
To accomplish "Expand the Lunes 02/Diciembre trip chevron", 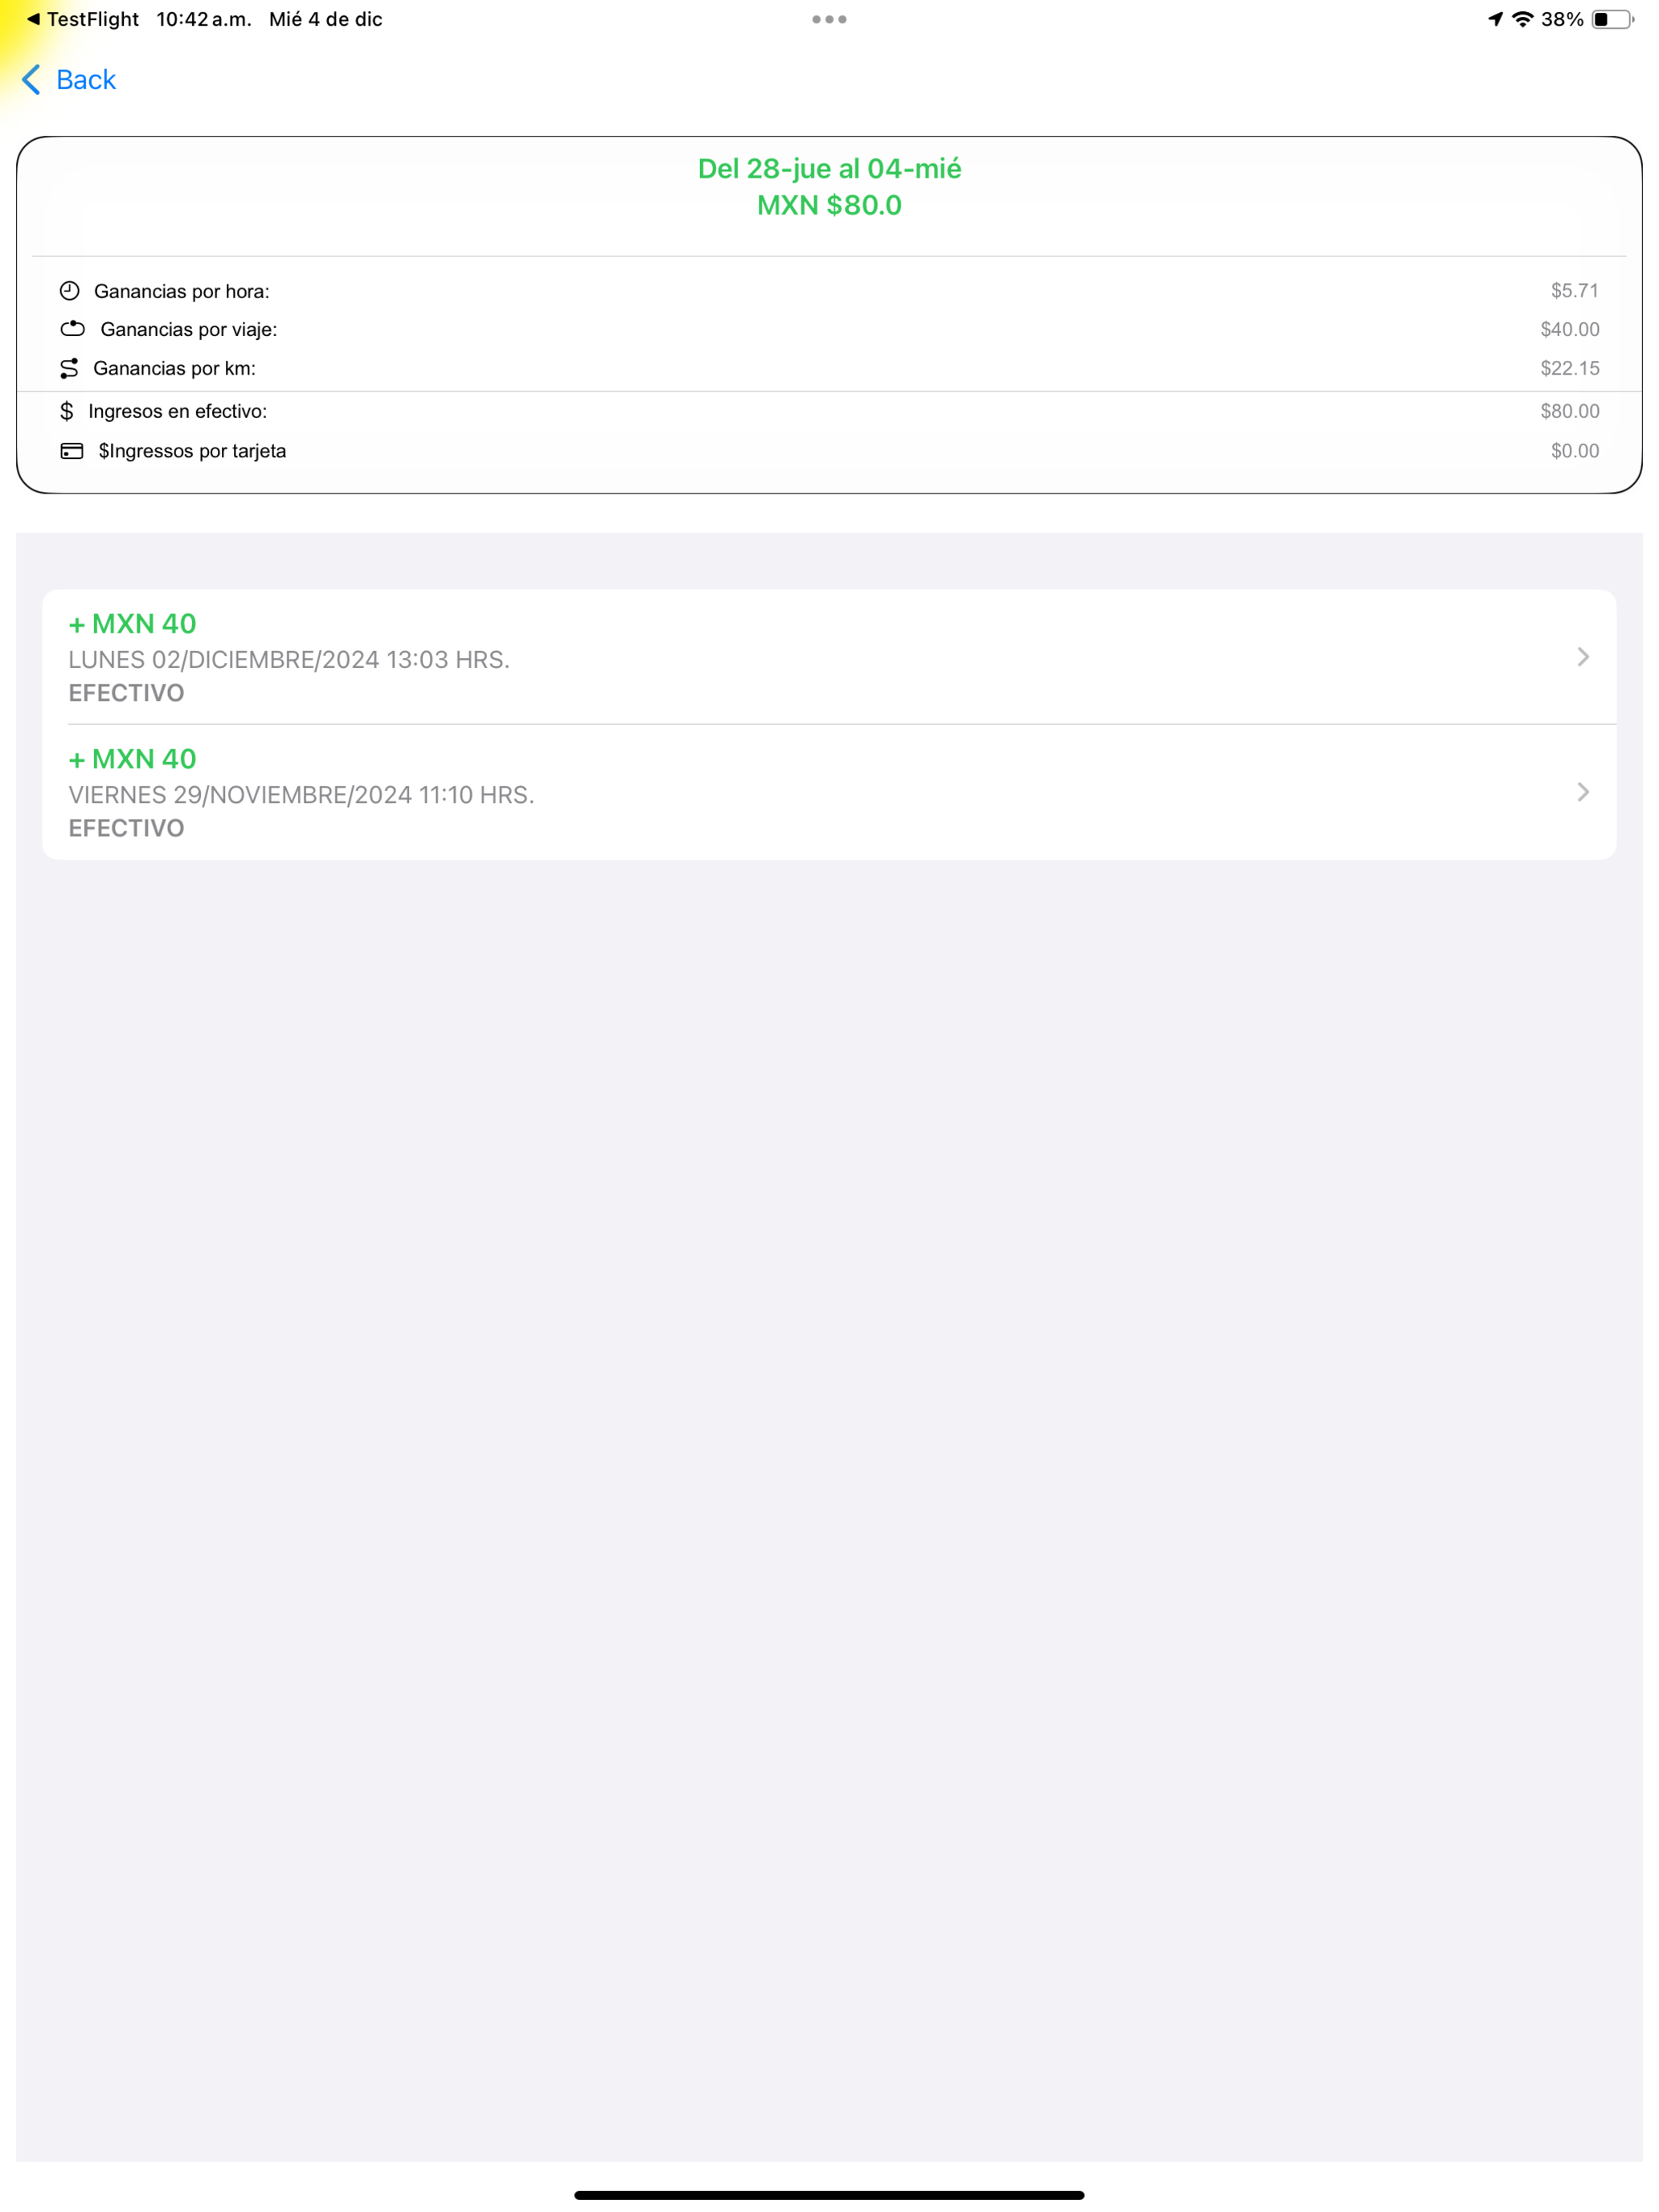I will [1583, 657].
